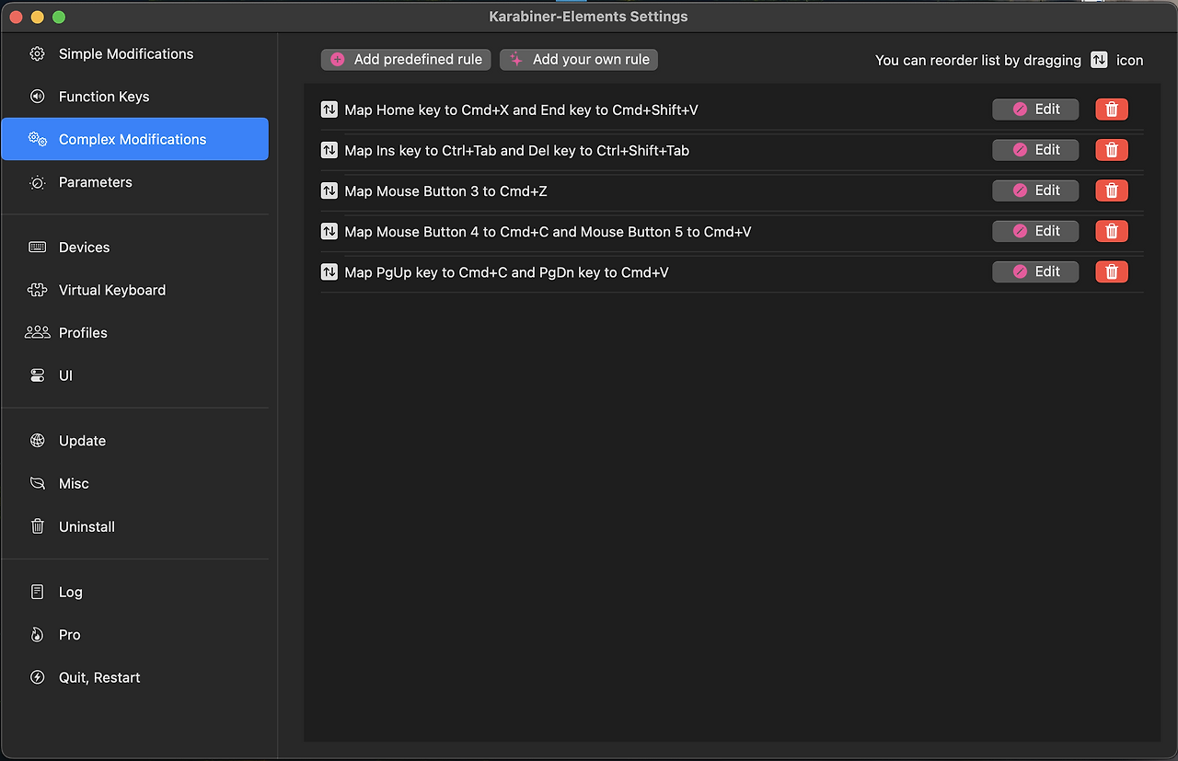
Task: Select the "Map Mouse Button 4 to Cmd+C and Mouse Button 5 to Cmd+V" text
Action: 548,232
